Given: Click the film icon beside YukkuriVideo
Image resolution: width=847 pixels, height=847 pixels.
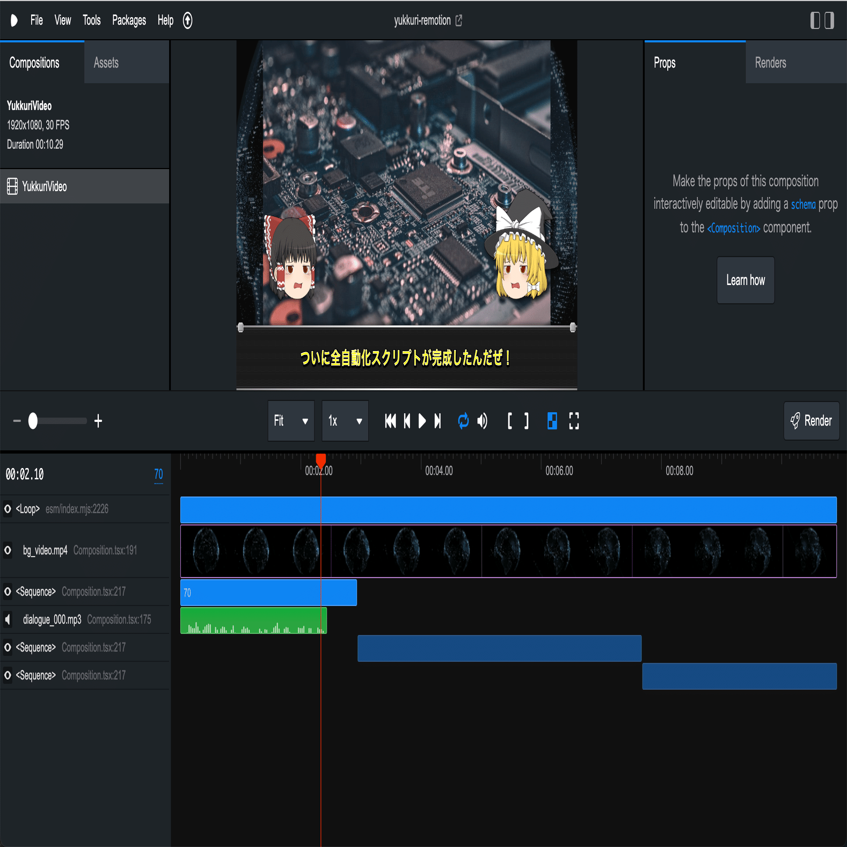Looking at the screenshot, I should [x=12, y=186].
